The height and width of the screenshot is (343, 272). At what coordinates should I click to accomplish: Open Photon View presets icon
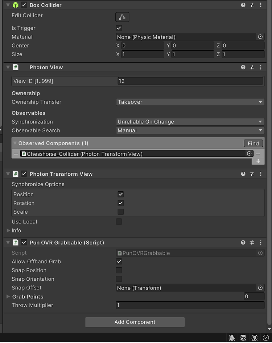click(252, 67)
